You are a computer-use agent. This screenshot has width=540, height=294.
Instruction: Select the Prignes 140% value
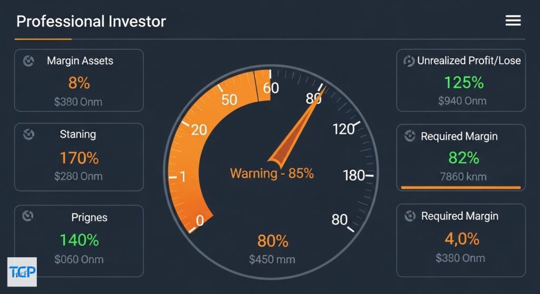(79, 240)
